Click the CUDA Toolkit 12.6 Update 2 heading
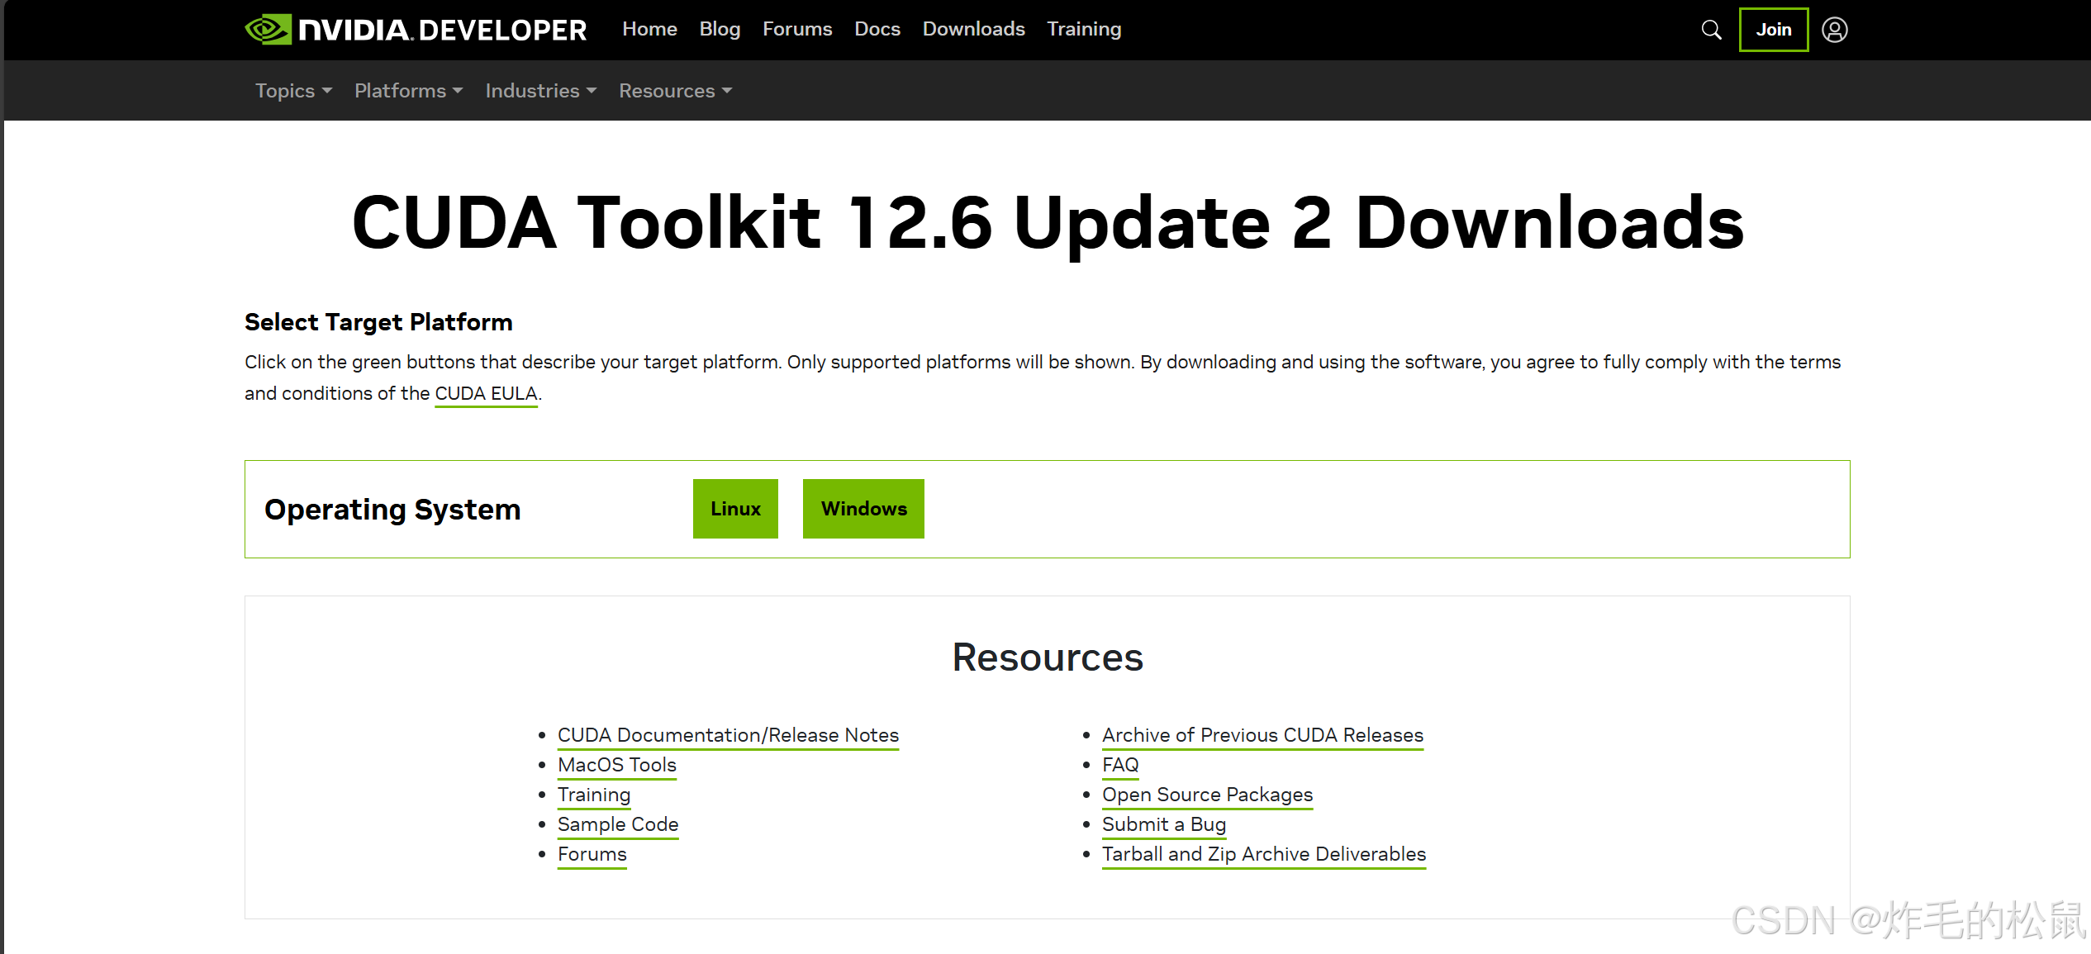Viewport: 2091px width, 954px height. tap(1048, 223)
